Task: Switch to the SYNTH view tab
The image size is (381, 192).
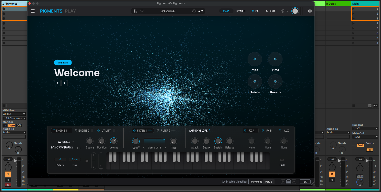Action: (241, 11)
